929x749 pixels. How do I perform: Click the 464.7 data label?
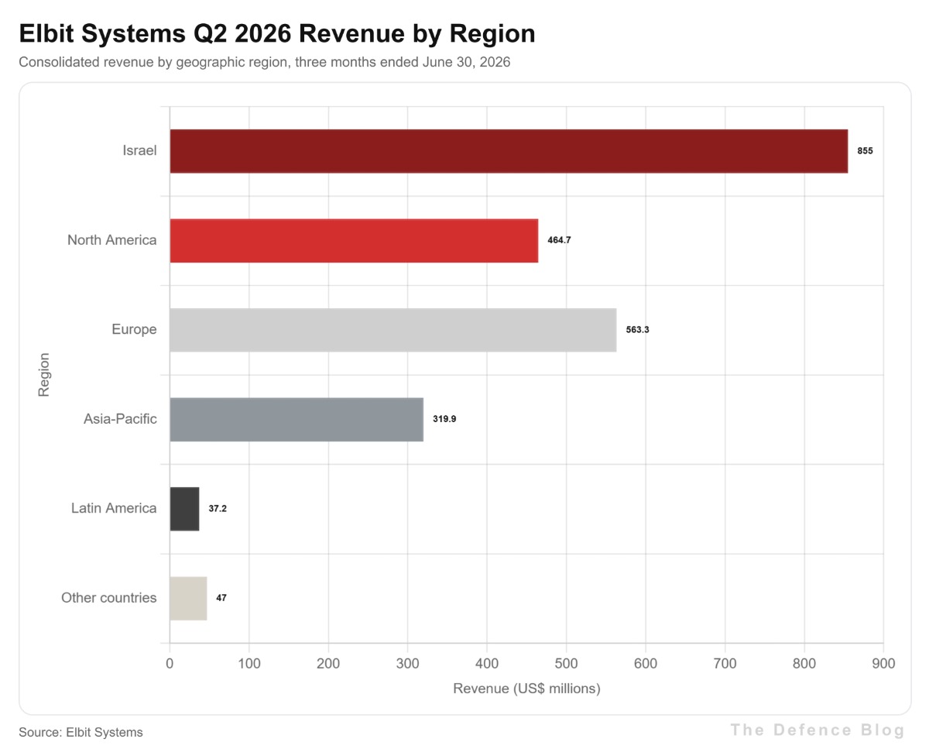pos(559,240)
